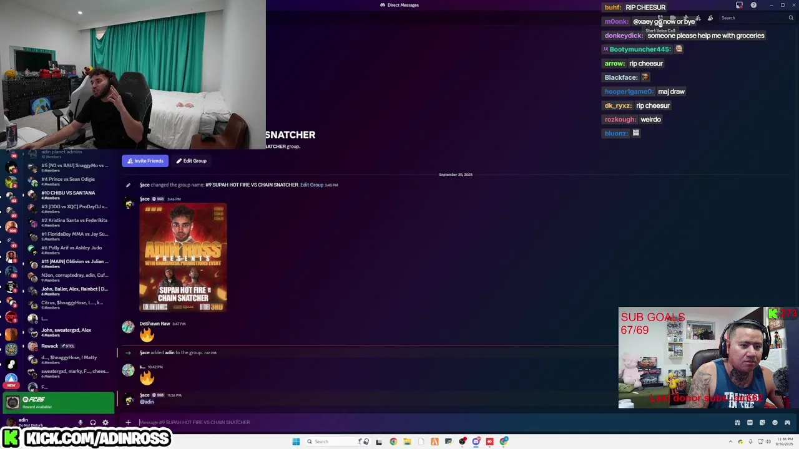The height and width of the screenshot is (449, 799).
Task: Click the server icon with 104 badge
Action: coord(11,226)
